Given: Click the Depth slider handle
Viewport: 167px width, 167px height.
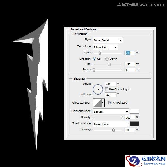Looking at the screenshot, I should coord(100,53).
